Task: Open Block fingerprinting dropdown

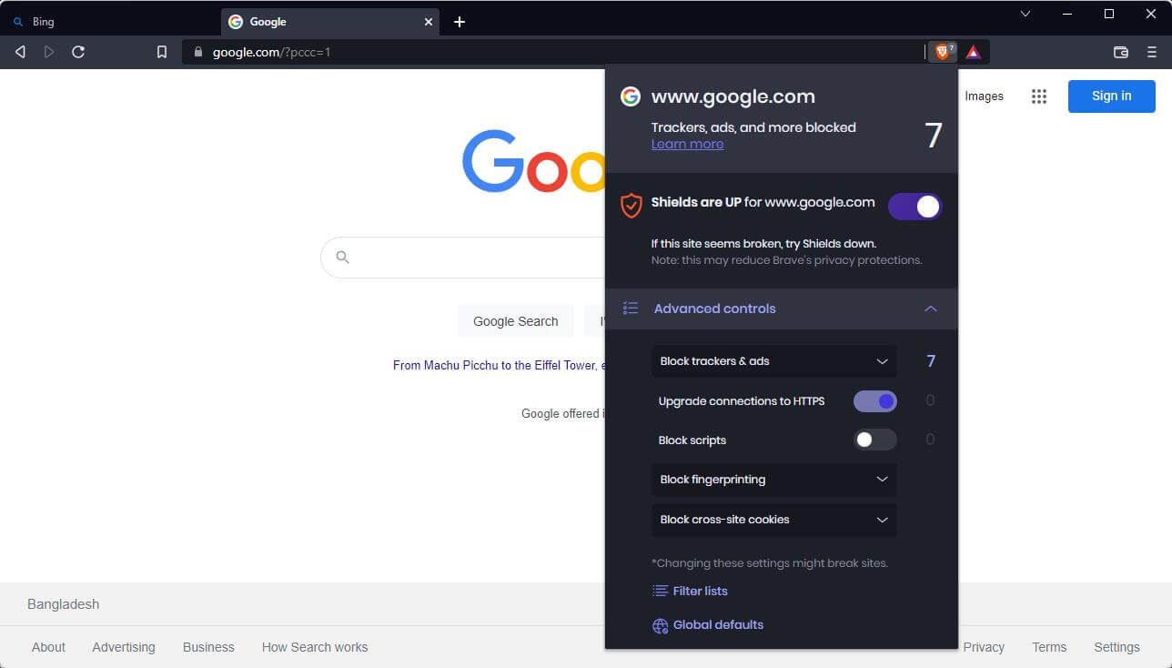Action: coord(774,480)
